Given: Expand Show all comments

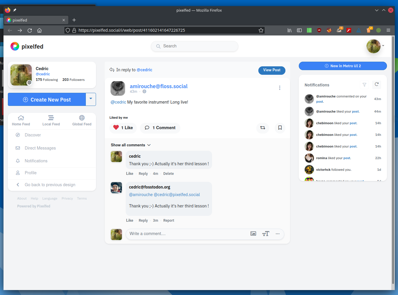Looking at the screenshot, I should (131, 145).
